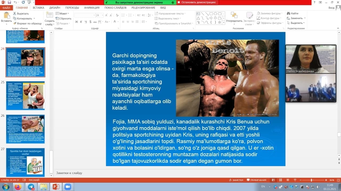
Task: Toggle underline Ч formatting
Action: 86,22
